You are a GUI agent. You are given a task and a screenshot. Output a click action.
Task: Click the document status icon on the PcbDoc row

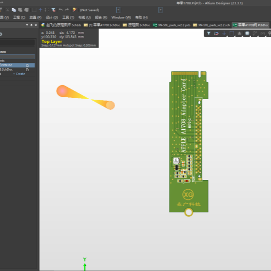coord(28,65)
